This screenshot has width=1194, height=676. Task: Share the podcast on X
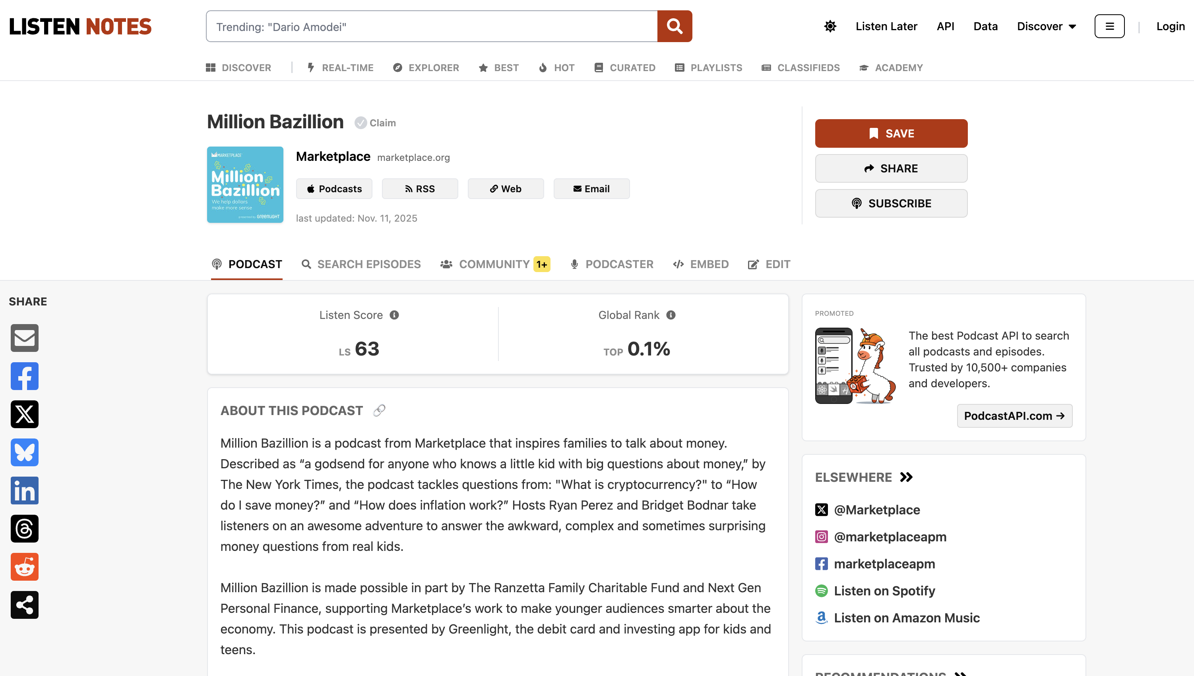pos(24,414)
